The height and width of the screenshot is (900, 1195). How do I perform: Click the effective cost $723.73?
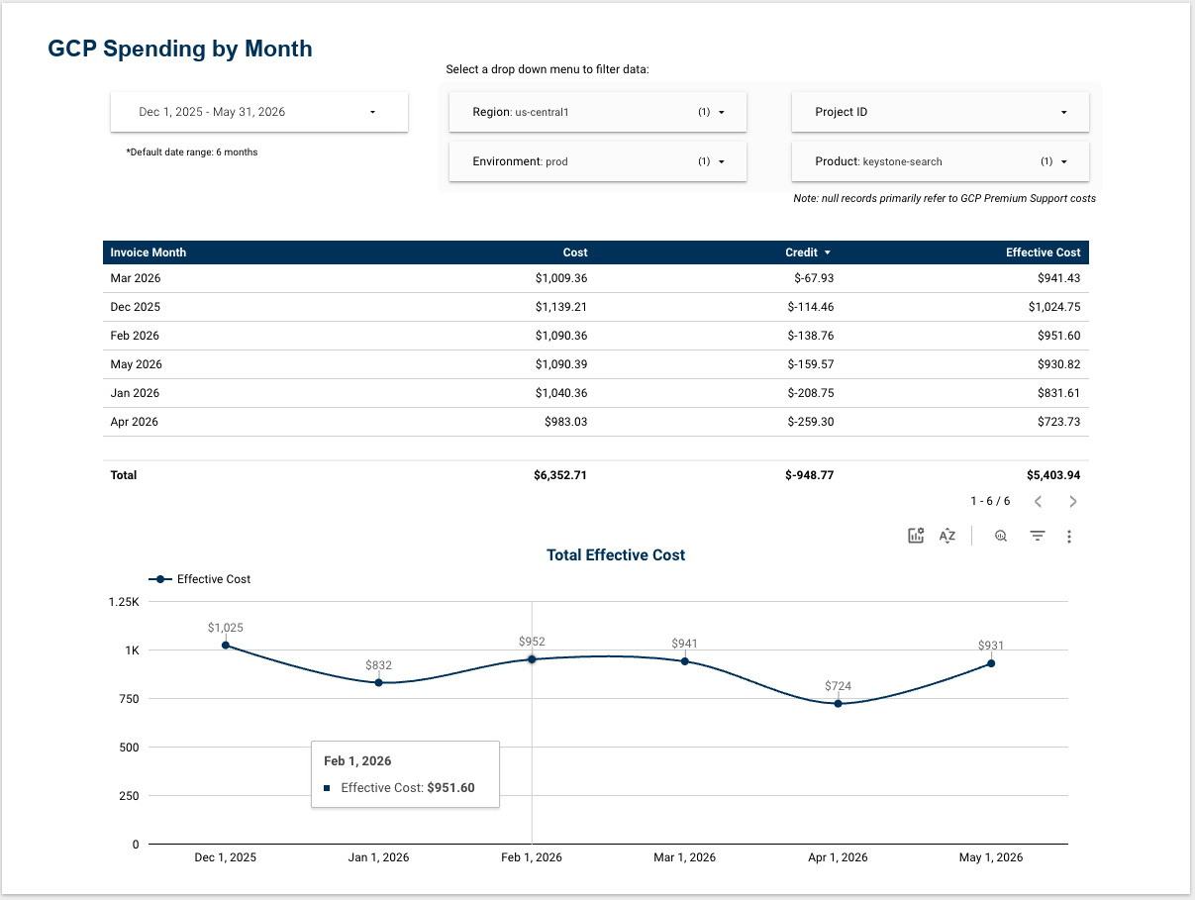(1059, 422)
